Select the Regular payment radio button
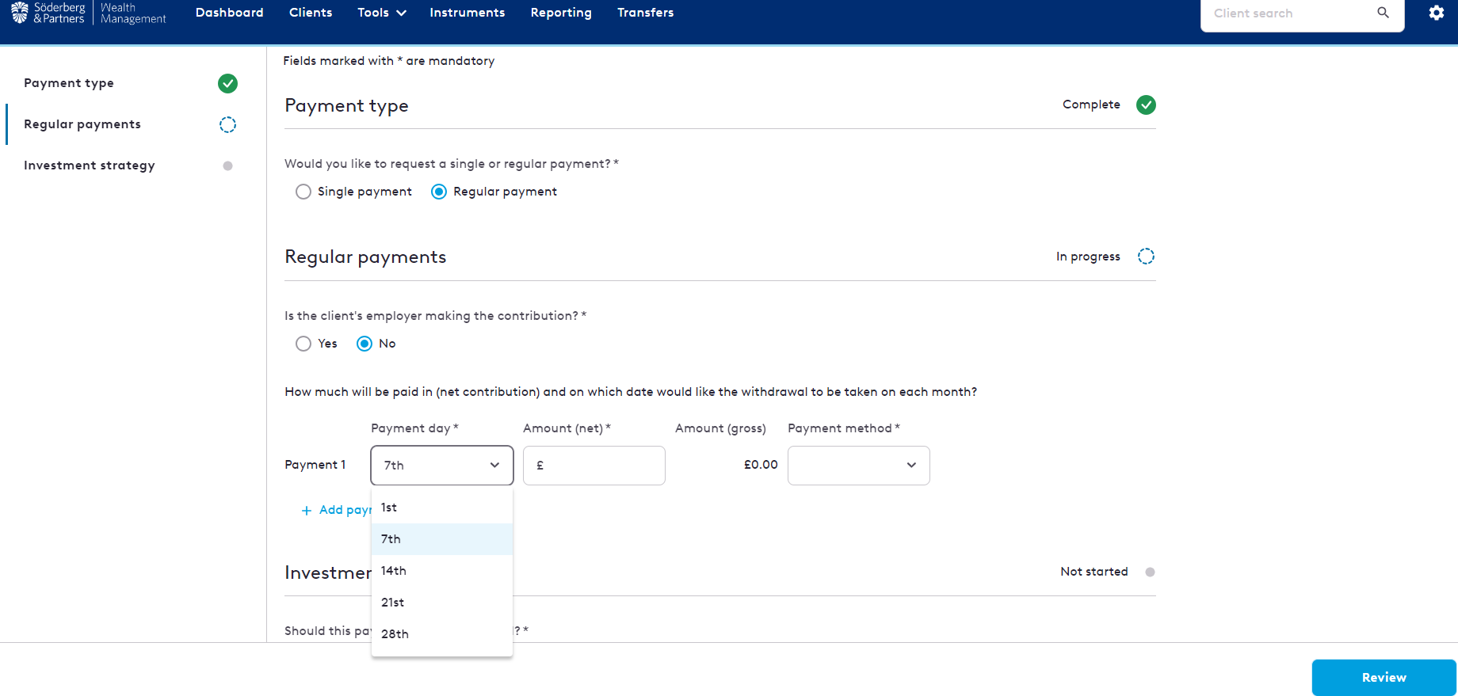 click(x=439, y=192)
